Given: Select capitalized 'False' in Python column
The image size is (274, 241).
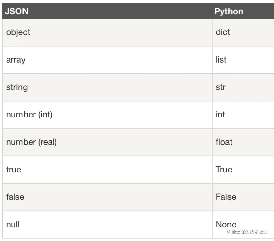Looking at the screenshot, I should point(226,197).
